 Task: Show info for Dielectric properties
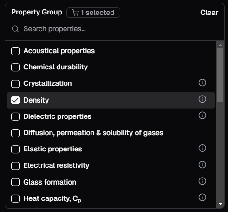coord(202,116)
